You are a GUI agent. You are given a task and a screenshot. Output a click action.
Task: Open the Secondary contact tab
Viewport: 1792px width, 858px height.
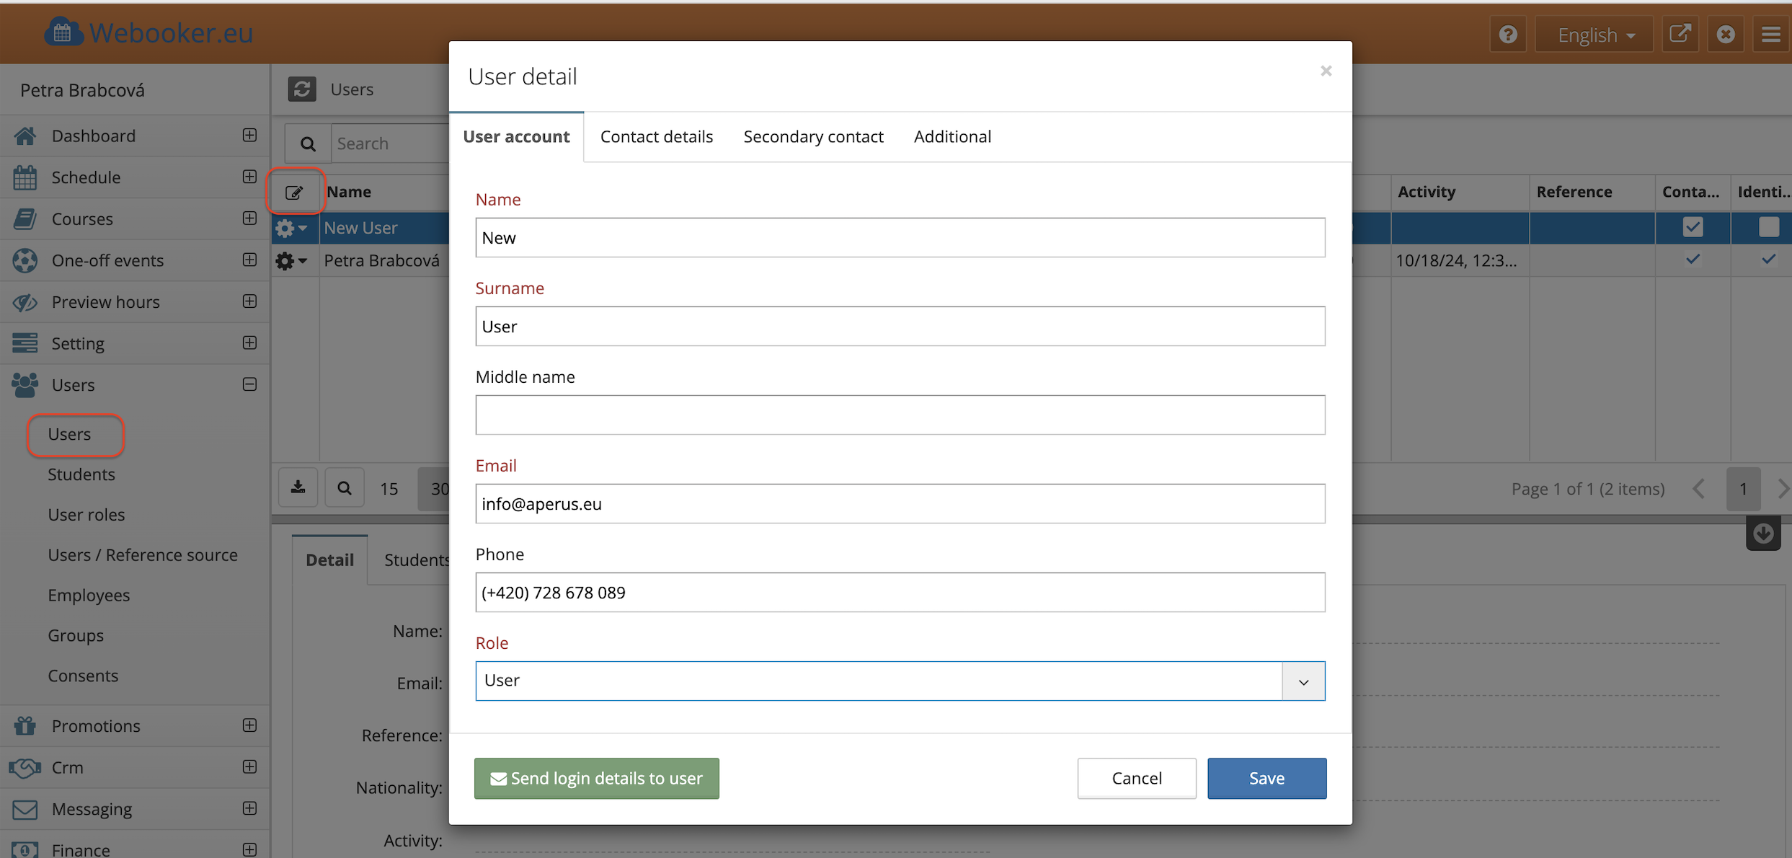click(x=813, y=136)
